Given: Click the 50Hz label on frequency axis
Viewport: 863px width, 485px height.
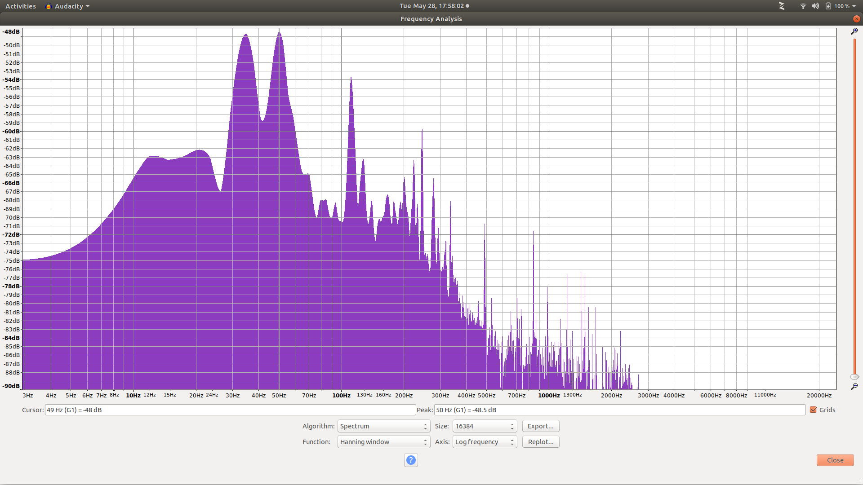Looking at the screenshot, I should click(x=279, y=396).
